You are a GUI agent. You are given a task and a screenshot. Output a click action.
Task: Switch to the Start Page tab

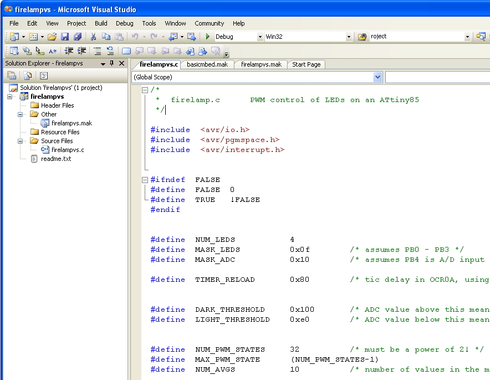(x=306, y=64)
